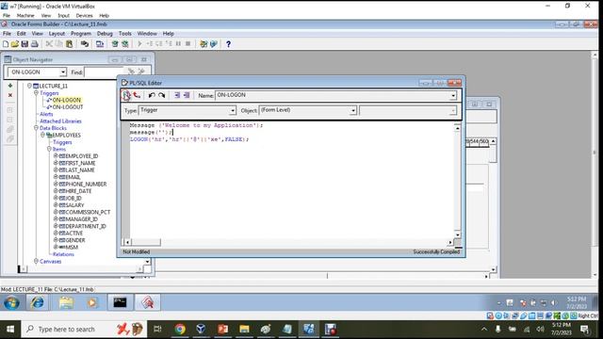The width and height of the screenshot is (603, 339).
Task: Click the Connect to database icon
Action: click(85, 44)
